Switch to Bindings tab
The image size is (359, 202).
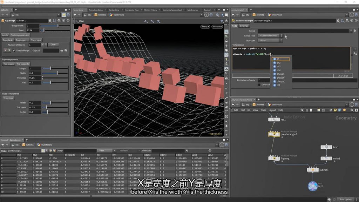(x=244, y=26)
